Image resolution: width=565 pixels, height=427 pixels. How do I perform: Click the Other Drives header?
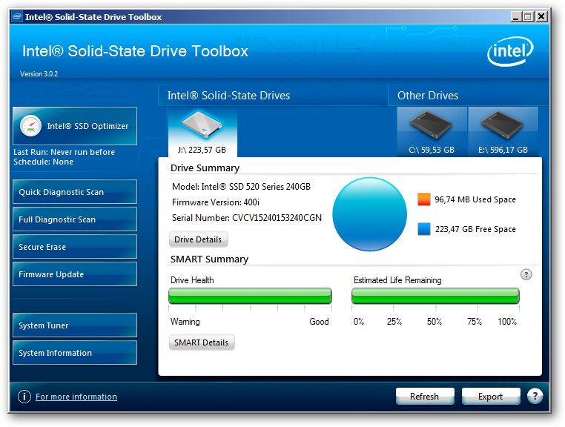428,96
